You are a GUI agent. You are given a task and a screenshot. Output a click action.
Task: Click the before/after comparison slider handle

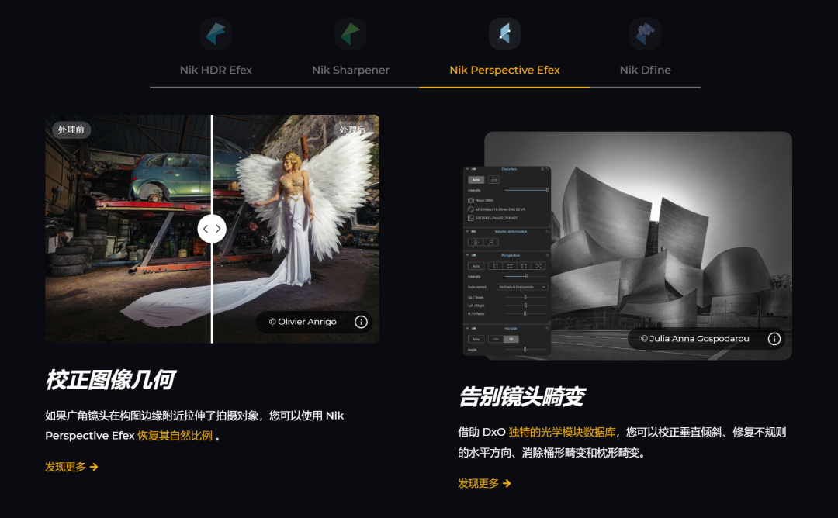[x=212, y=229]
